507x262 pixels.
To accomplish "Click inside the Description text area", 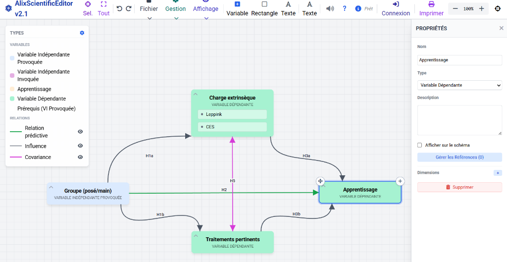I will tap(459, 120).
